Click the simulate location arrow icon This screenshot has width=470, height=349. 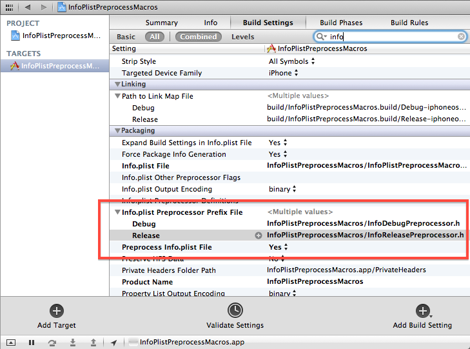coord(113,343)
